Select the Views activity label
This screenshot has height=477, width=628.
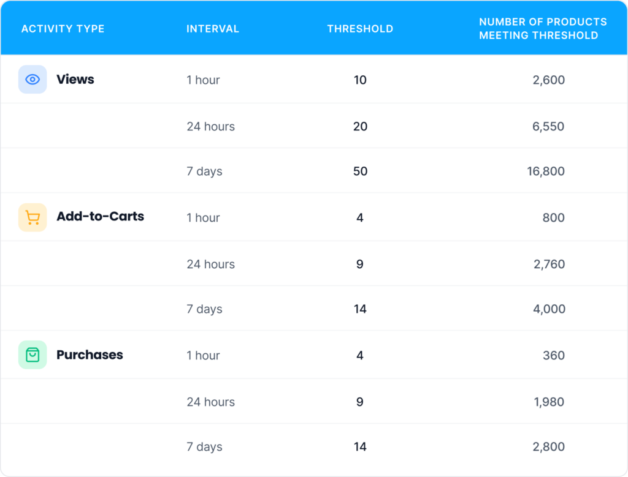[x=75, y=80]
